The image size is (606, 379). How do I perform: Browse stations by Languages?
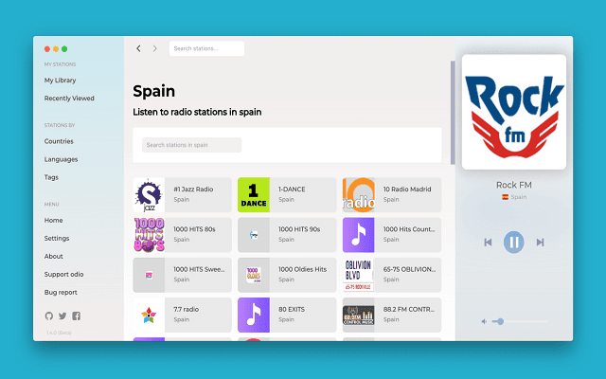click(61, 159)
